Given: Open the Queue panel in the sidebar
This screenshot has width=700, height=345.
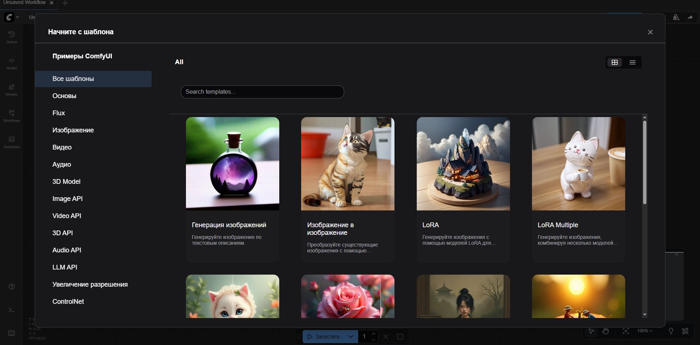Looking at the screenshot, I should point(12,37).
